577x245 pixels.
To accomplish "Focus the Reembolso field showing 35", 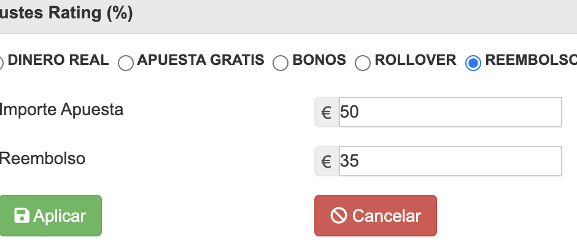I will pos(451,161).
